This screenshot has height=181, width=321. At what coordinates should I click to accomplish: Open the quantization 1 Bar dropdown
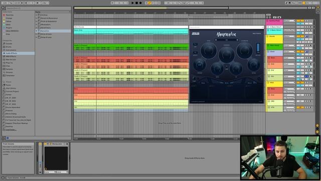coord(45,3)
